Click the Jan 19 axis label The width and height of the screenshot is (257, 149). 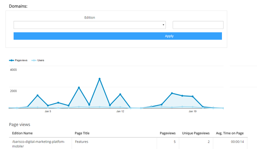192,111
